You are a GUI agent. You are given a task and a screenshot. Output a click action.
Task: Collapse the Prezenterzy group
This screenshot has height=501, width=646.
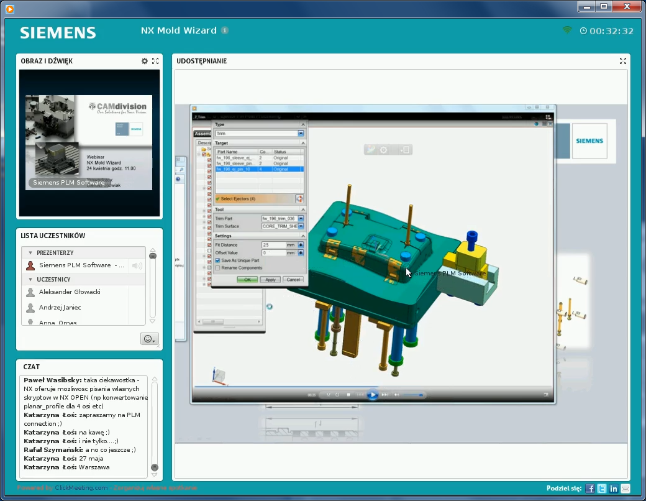click(x=30, y=253)
